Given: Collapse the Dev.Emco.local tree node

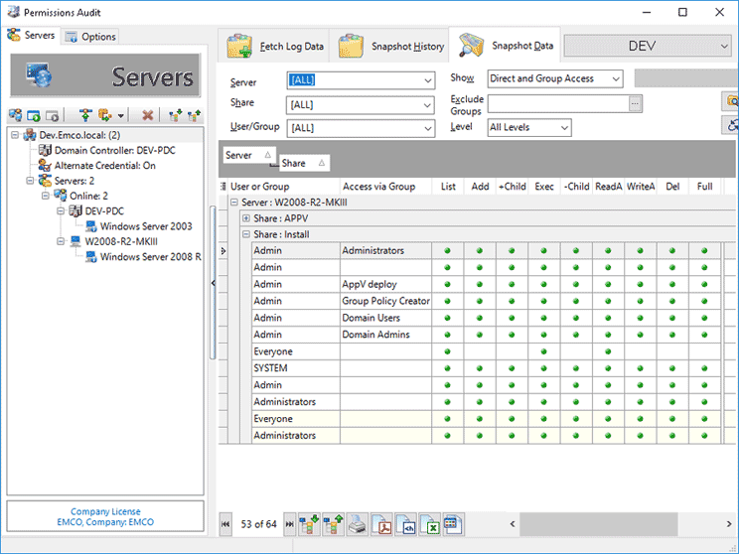Looking at the screenshot, I should click(14, 135).
